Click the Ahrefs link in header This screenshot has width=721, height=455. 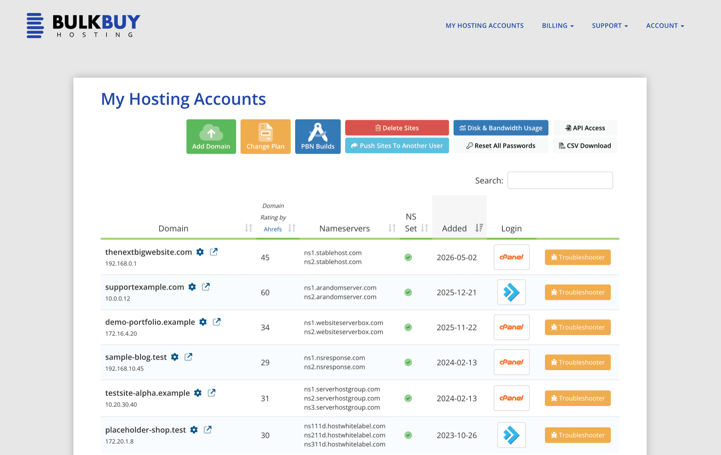click(273, 229)
